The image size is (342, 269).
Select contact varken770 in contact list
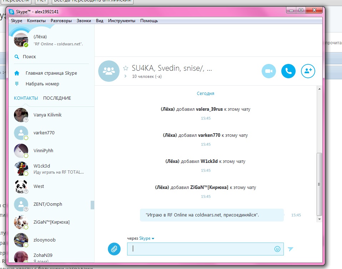(51, 133)
